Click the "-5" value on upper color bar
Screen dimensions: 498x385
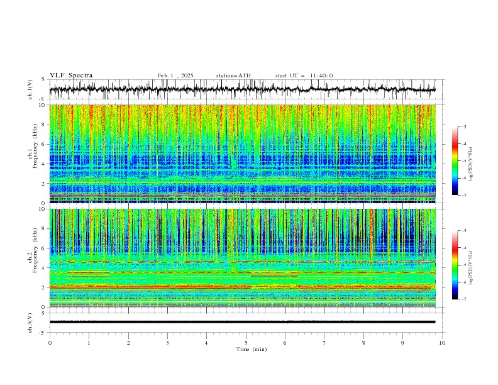tap(463, 161)
